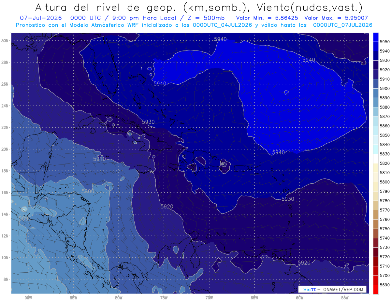This screenshot has width=391, height=302.
Task: Select the 5790 legend value
Action: tap(385, 192)
